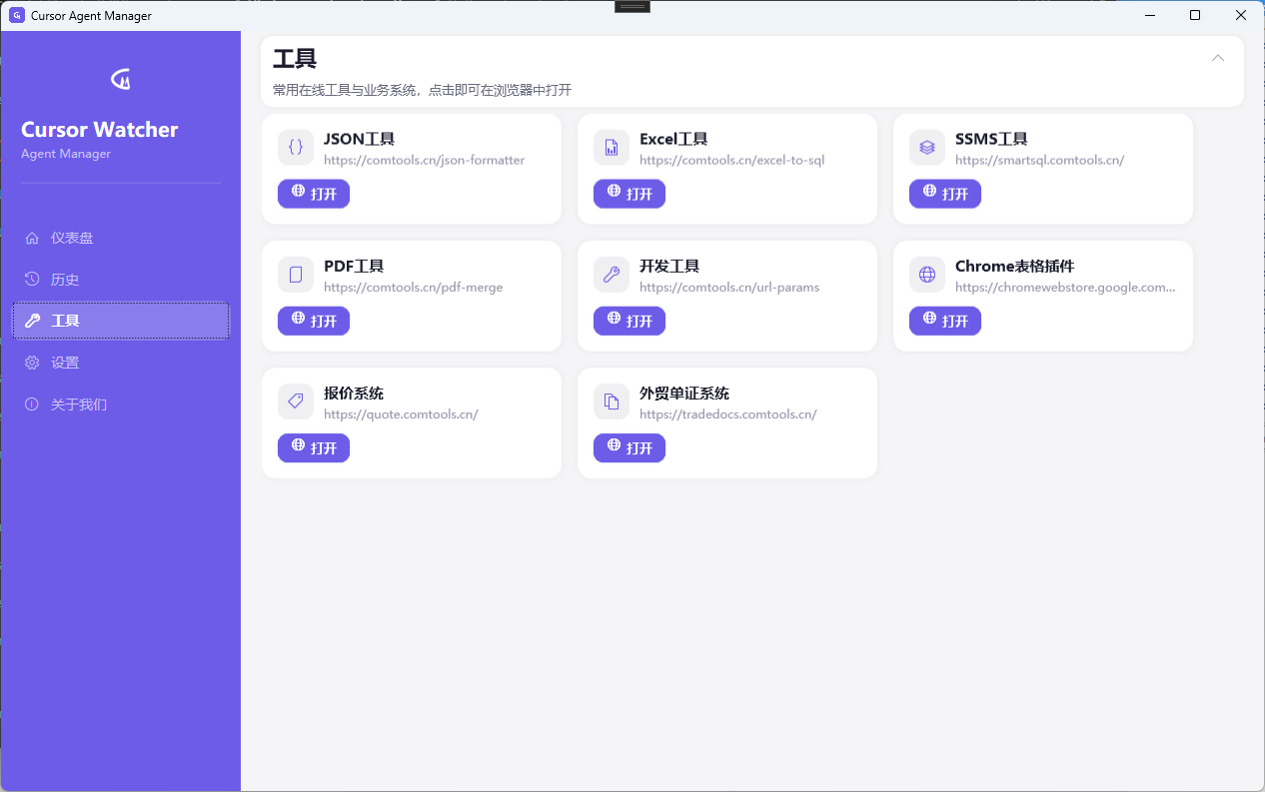Click the 报价系统 card title
Screen dimensions: 1265x792
click(354, 394)
